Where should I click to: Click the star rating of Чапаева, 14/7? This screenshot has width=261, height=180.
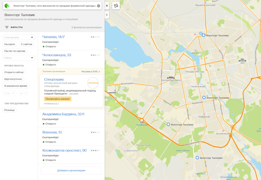[95, 37]
